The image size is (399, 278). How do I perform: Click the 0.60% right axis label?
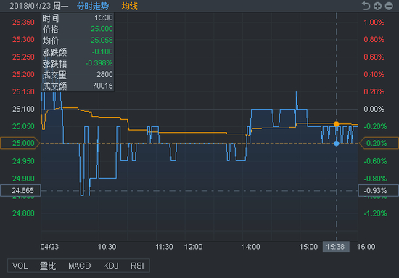374,57
